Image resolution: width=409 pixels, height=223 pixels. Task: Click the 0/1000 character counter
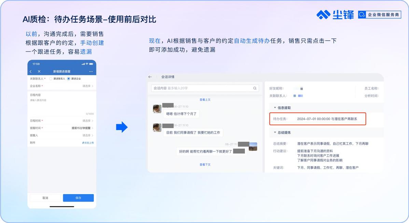[90, 114]
